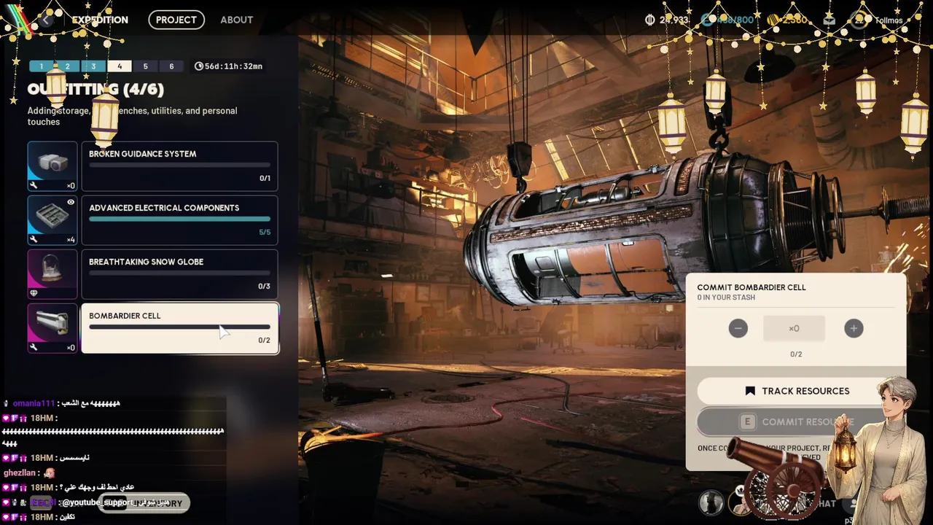Select the Project tab
933x525 pixels.
click(x=176, y=20)
